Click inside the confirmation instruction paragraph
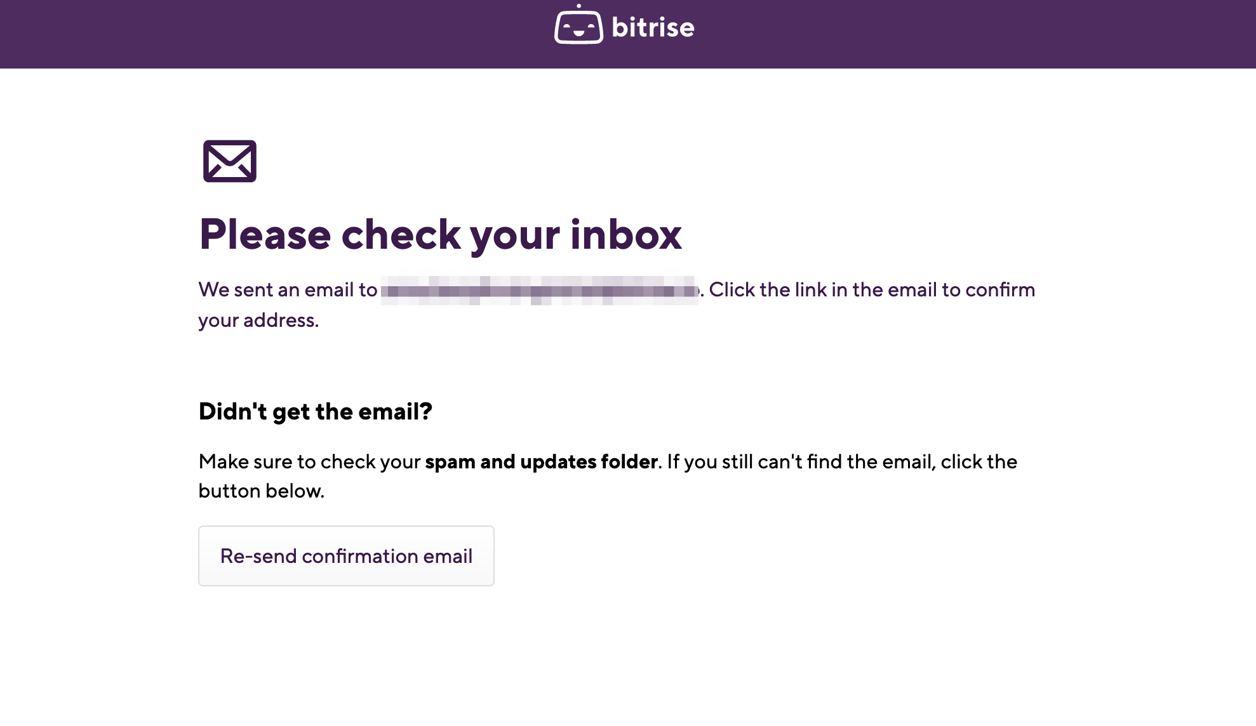This screenshot has width=1256, height=726. [x=571, y=305]
